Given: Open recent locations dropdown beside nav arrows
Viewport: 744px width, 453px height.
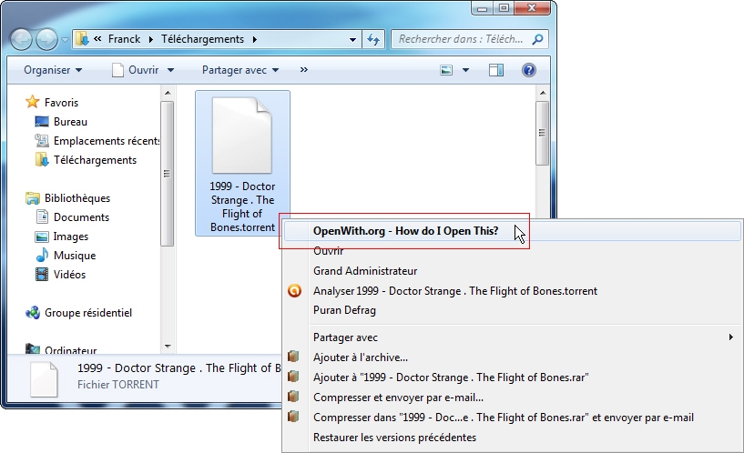Looking at the screenshot, I should click(65, 40).
